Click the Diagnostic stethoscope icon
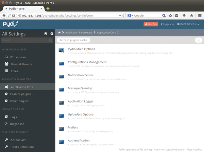This screenshot has height=152, width=204. tap(6, 124)
